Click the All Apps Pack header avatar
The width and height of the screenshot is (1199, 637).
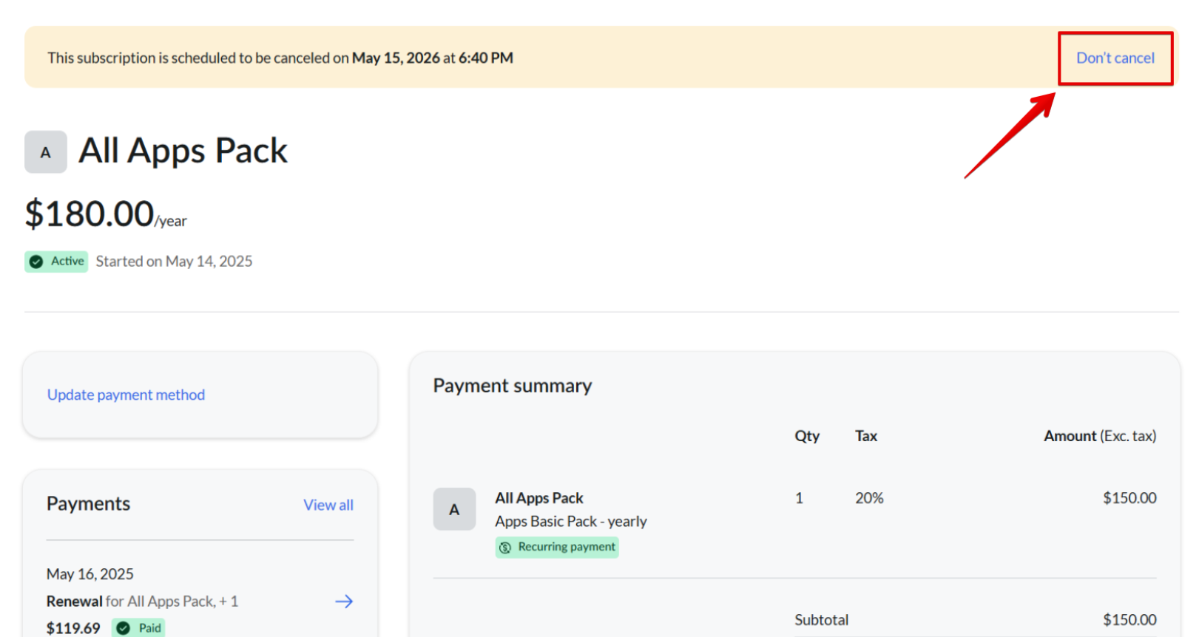point(46,152)
